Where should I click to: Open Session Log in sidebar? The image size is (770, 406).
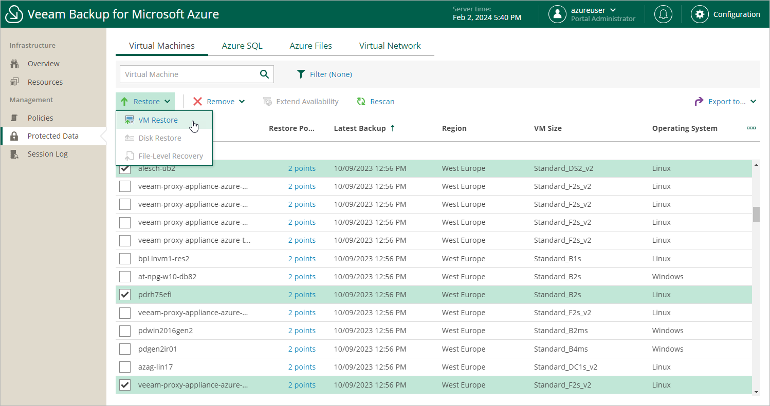click(x=48, y=154)
